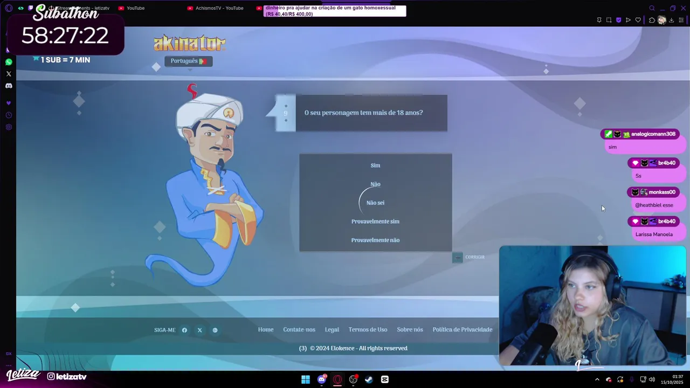The image size is (690, 388).
Task: Select Provavelmente não answer
Action: pyautogui.click(x=375, y=240)
